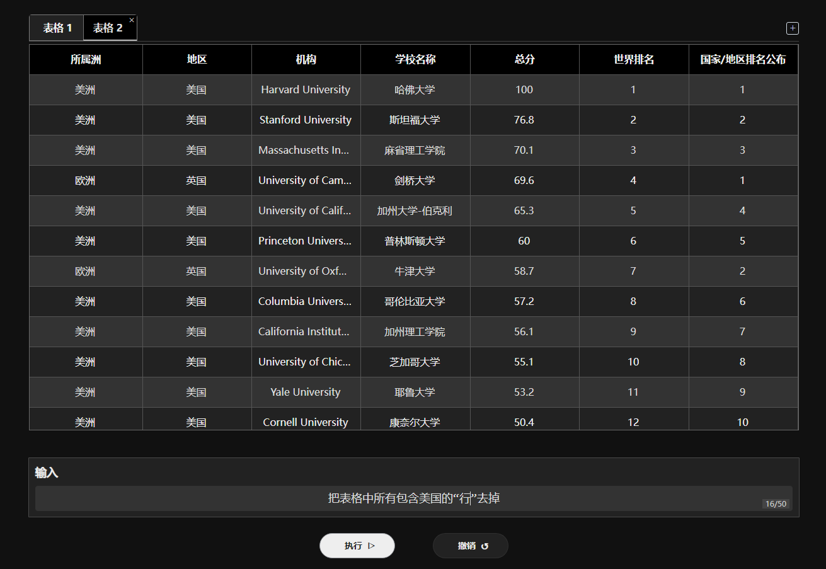This screenshot has height=569, width=826.
Task: Add a new table with plus icon
Action: pyautogui.click(x=793, y=28)
